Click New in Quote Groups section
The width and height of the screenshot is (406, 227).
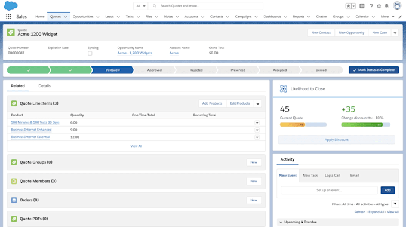pos(254,162)
